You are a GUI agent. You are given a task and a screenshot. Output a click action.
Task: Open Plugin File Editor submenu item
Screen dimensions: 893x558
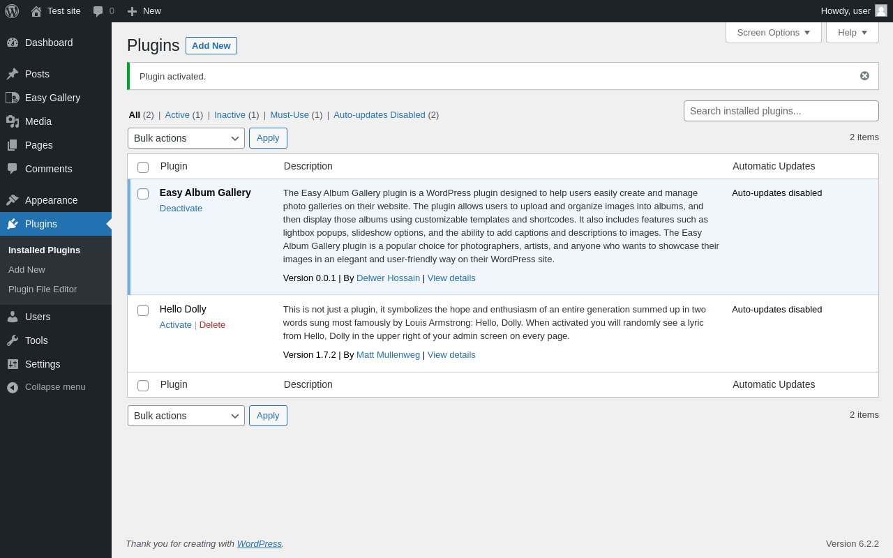pyautogui.click(x=43, y=289)
